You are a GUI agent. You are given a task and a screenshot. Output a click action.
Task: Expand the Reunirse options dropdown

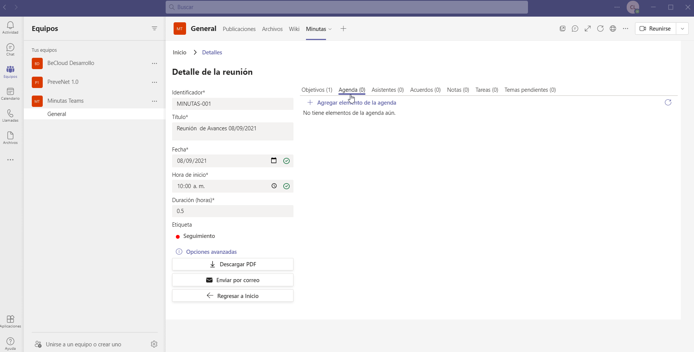click(682, 29)
